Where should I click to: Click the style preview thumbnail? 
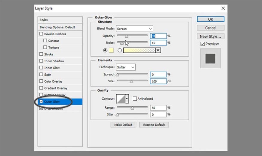coord(210,58)
